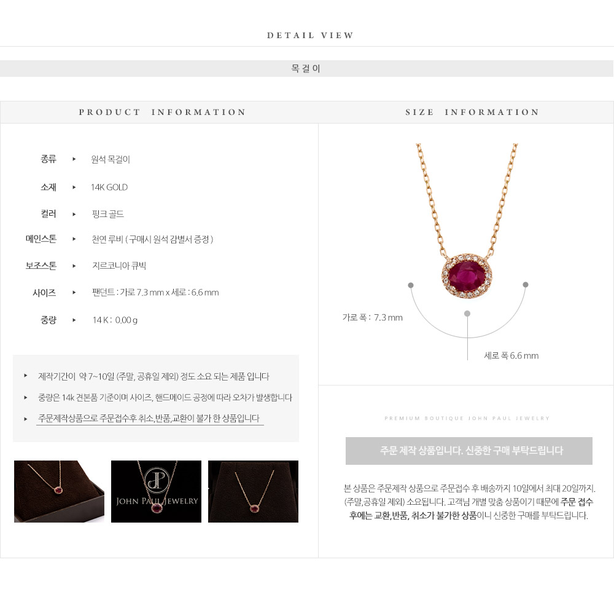Click the arrow bullet beside 보조스톤
614x589 pixels.
pos(74,266)
